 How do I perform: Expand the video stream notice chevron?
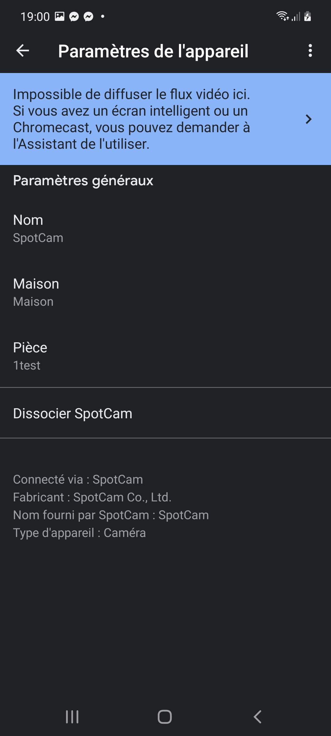[x=309, y=119]
